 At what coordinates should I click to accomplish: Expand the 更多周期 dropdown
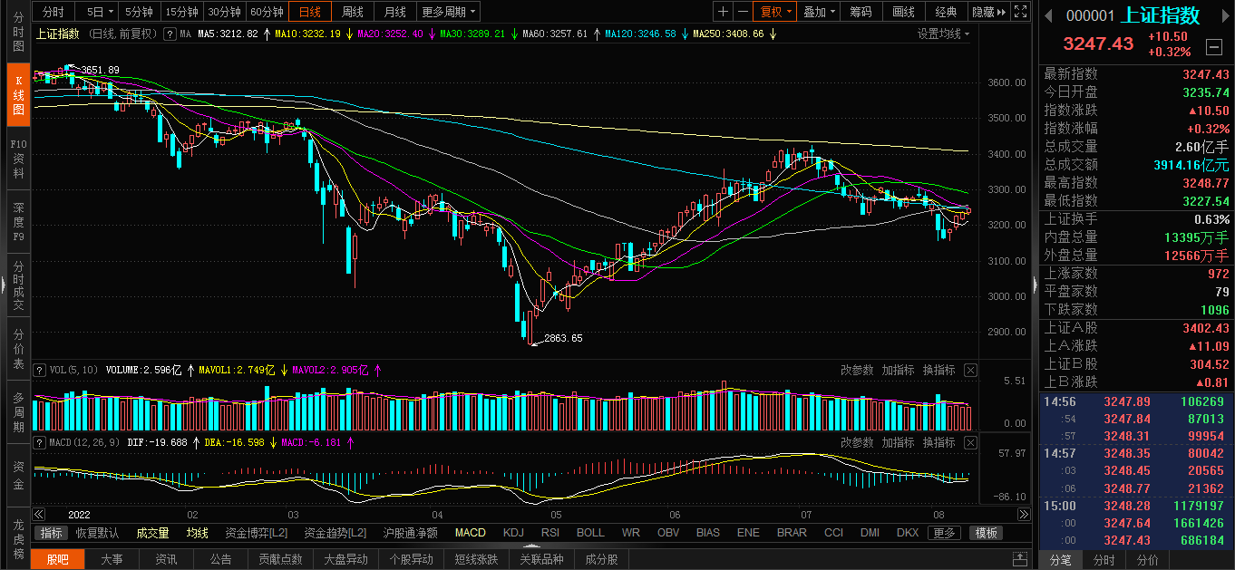point(449,12)
